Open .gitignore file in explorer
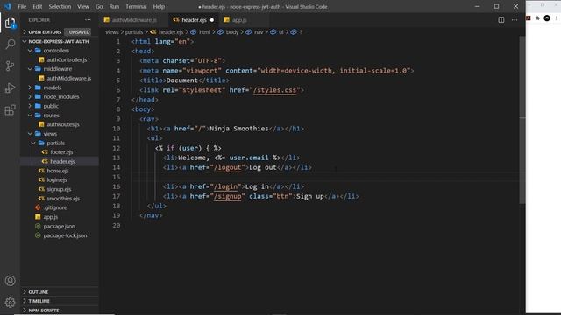 [55, 207]
